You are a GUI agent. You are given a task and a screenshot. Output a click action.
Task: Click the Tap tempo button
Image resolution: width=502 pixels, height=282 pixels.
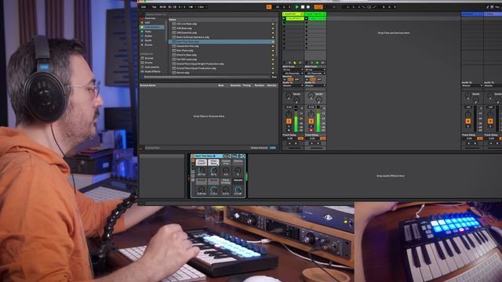[155, 7]
